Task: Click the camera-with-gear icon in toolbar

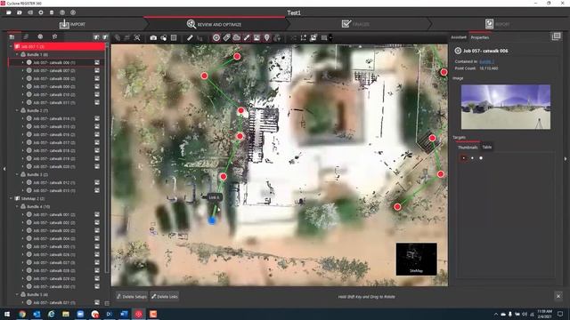Action: 164,37
